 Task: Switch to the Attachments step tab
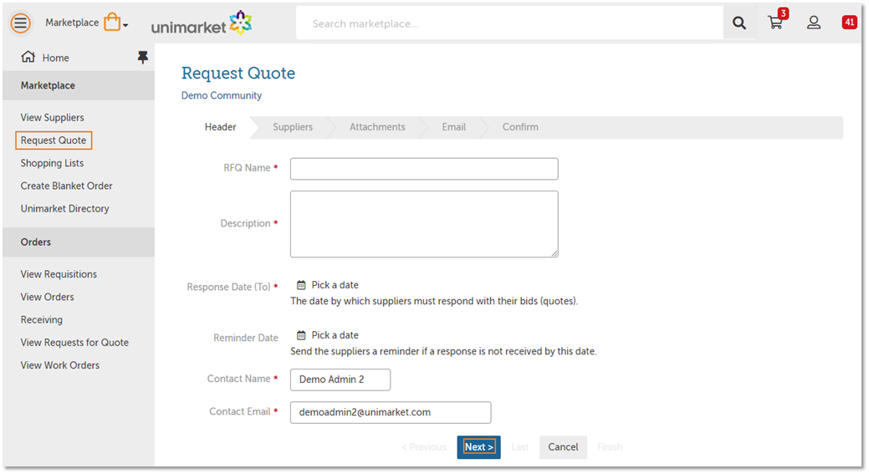(377, 127)
